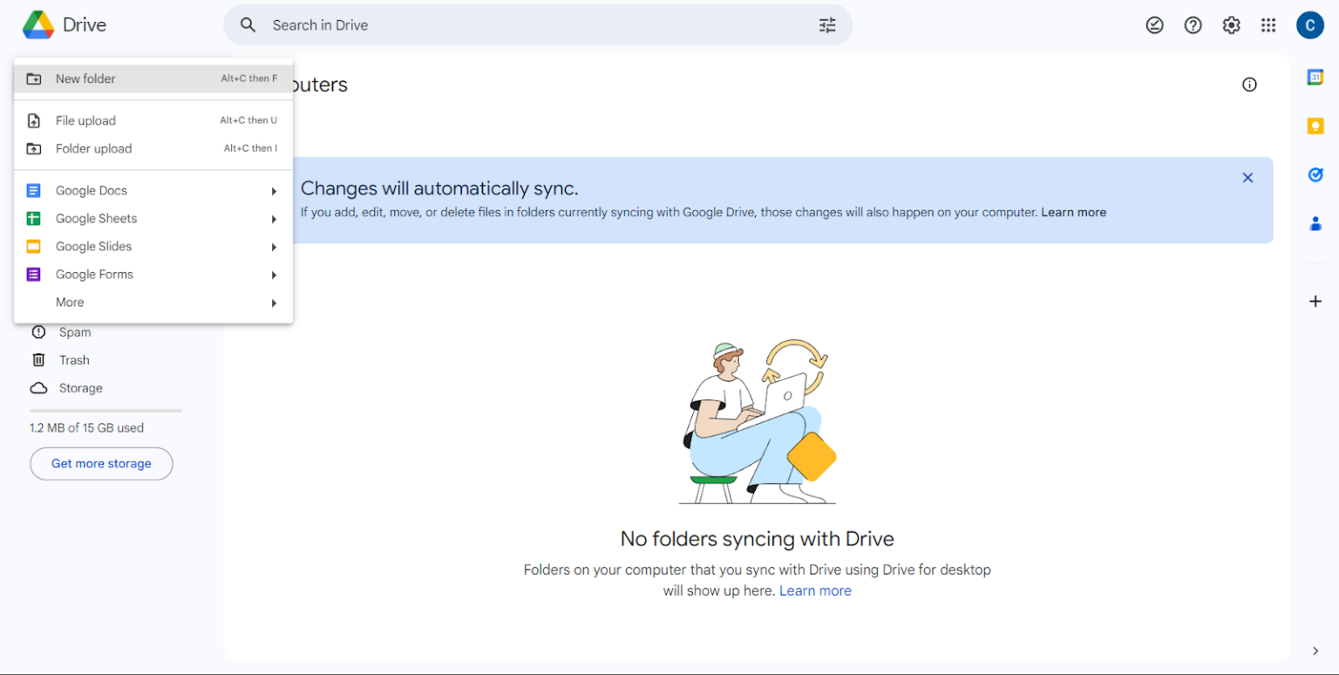Viewport: 1339px width, 675px height.
Task: Expand the Google Slides submenu arrow
Action: [274, 247]
